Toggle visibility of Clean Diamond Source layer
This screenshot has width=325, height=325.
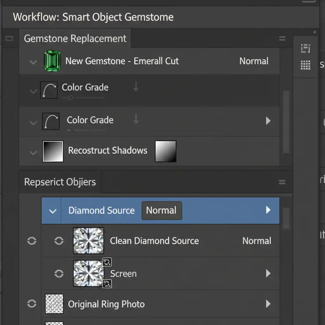pyautogui.click(x=59, y=241)
